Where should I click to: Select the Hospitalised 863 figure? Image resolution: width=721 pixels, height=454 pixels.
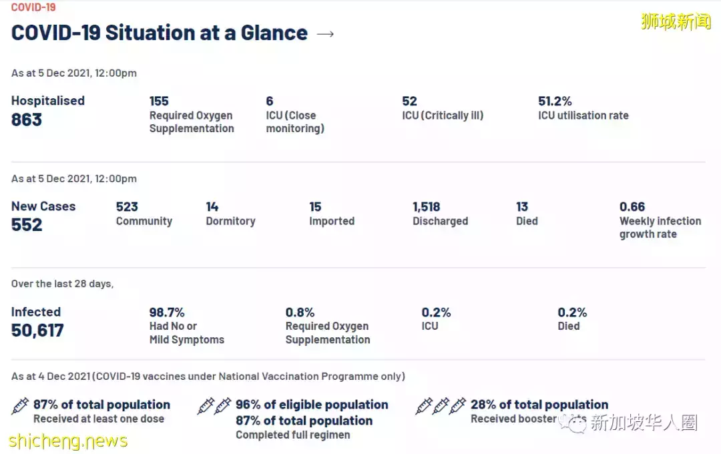(48, 111)
